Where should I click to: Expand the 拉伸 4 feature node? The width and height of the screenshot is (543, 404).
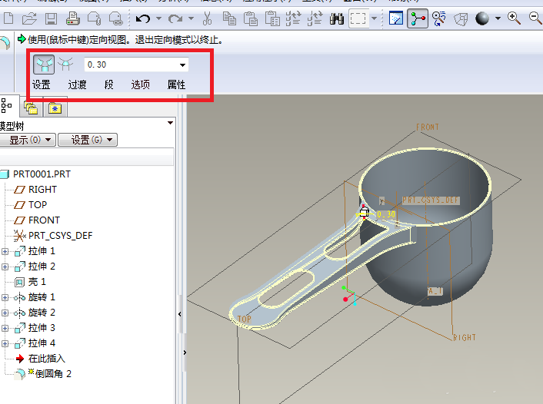point(5,343)
